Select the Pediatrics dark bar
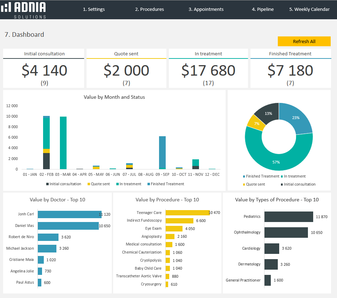The image size is (337, 298). [288, 217]
